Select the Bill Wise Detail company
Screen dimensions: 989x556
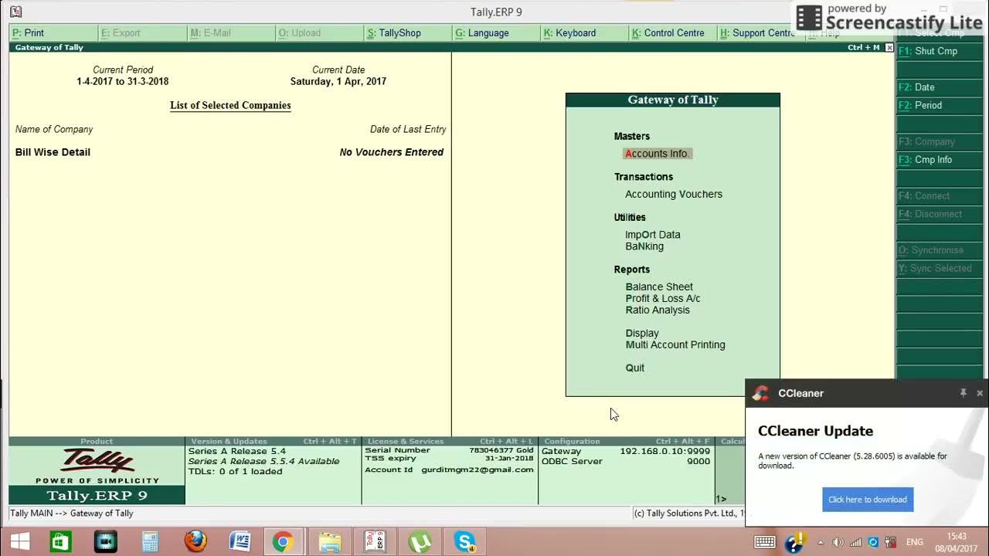pos(53,152)
